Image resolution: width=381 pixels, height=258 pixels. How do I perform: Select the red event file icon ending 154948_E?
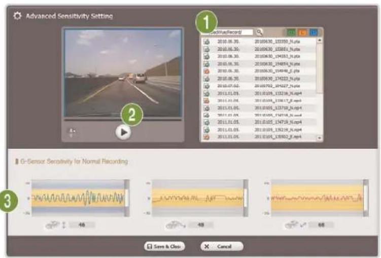(206, 71)
